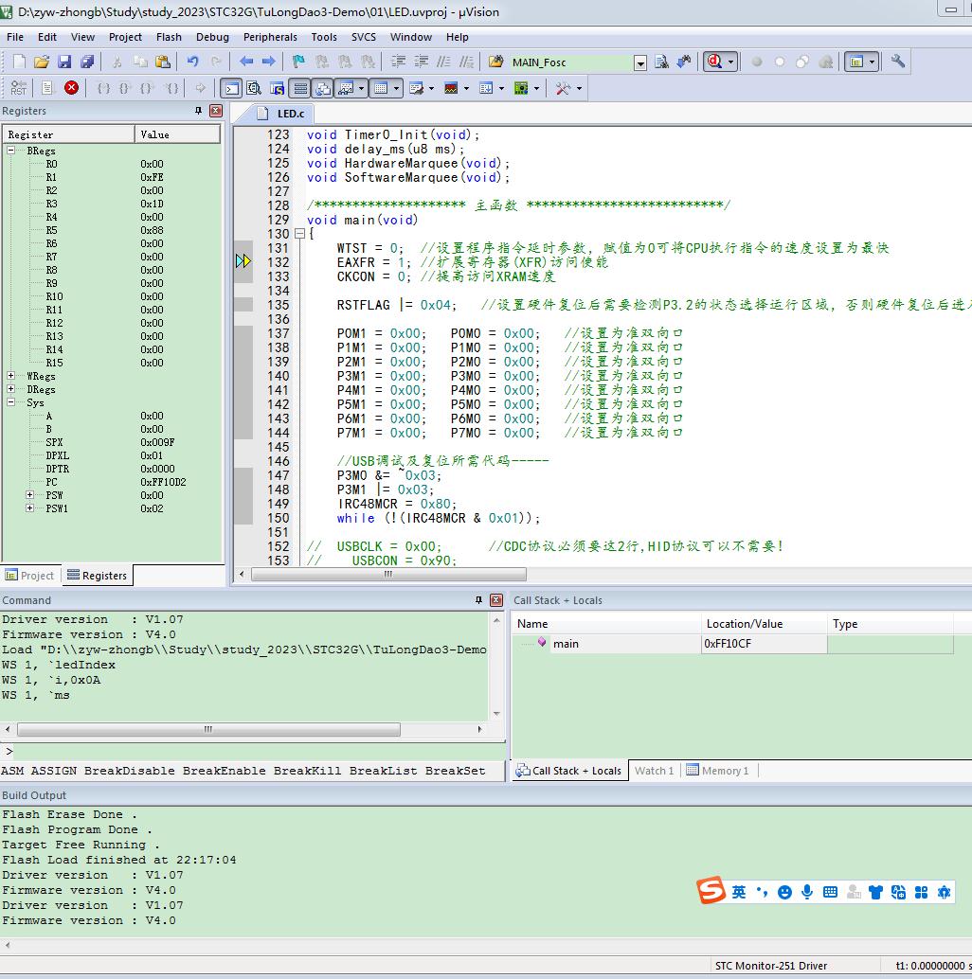The image size is (972, 979).
Task: Switch to the Watch 1 tab
Action: [x=654, y=771]
